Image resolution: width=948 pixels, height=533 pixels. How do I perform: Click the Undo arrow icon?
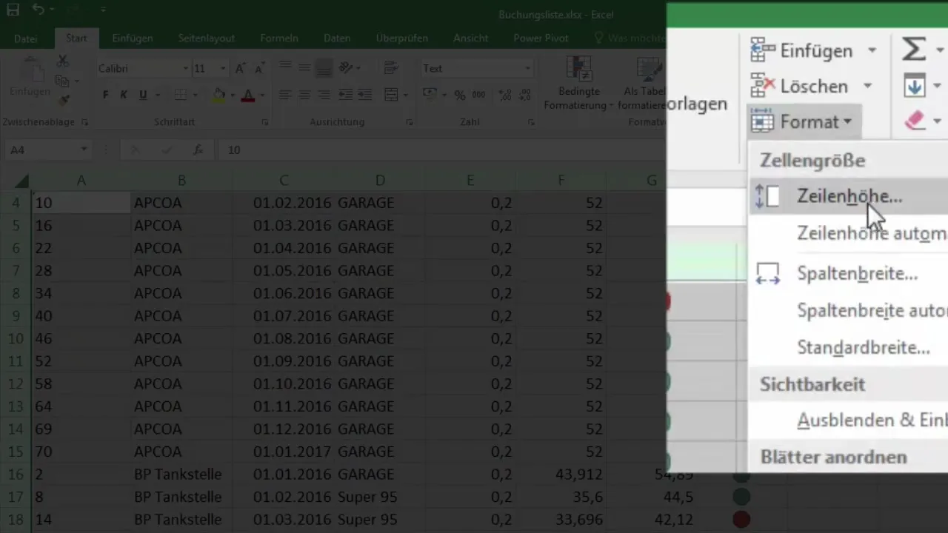pos(39,10)
